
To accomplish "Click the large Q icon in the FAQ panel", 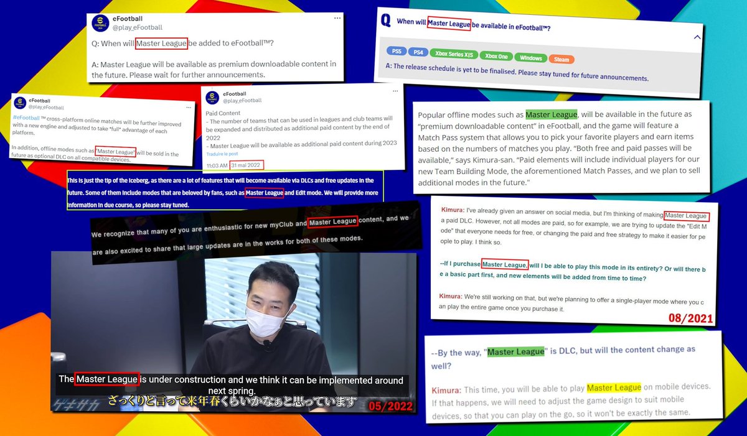I will tap(386, 21).
